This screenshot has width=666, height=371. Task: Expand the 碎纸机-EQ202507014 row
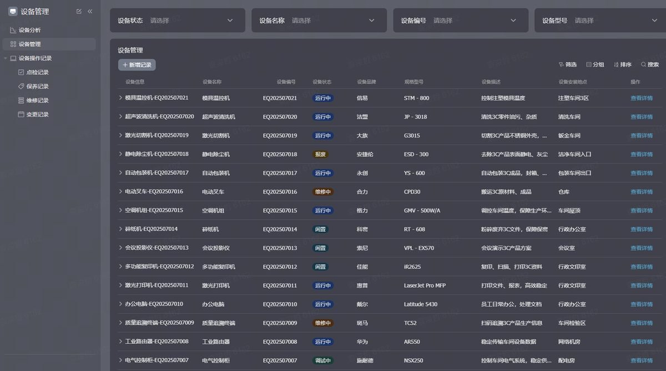120,229
